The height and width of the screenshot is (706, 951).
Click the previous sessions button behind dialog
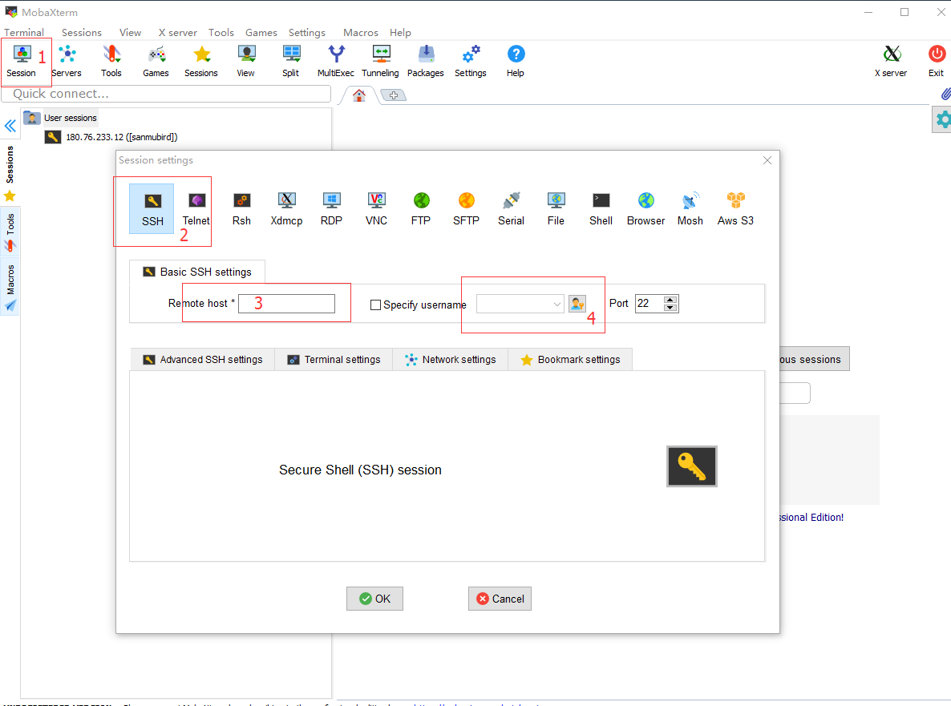(815, 359)
